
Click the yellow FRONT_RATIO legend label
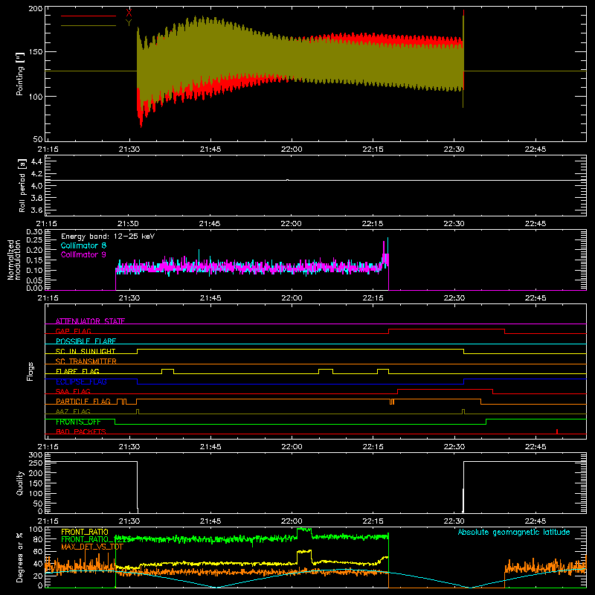(85, 532)
